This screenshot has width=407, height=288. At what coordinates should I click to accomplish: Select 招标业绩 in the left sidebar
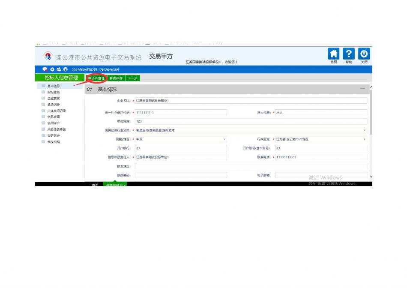click(x=54, y=92)
